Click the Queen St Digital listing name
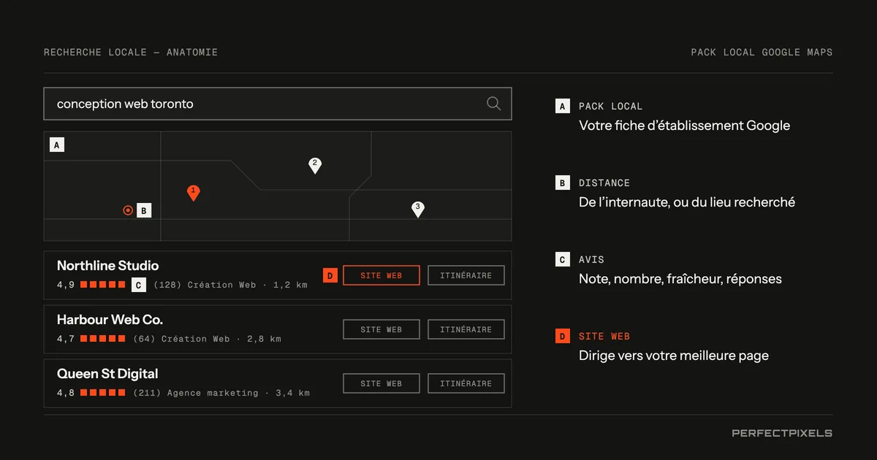 (107, 374)
